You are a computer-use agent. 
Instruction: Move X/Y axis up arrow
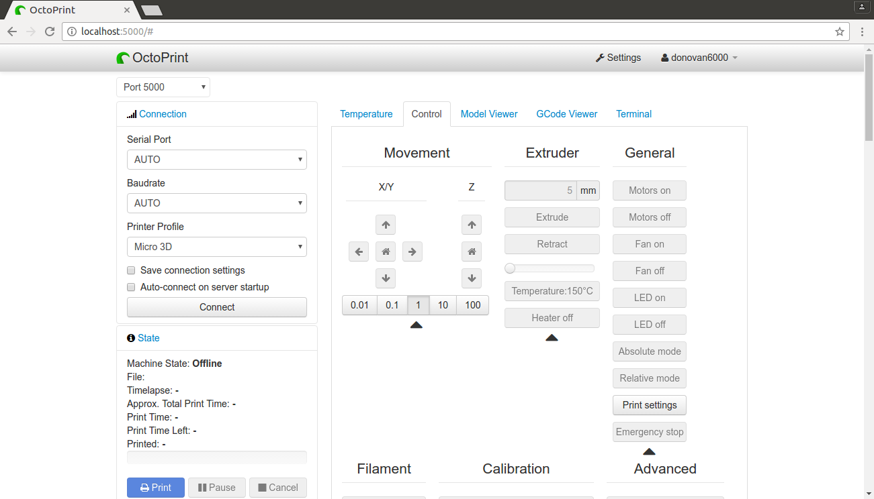pos(386,225)
